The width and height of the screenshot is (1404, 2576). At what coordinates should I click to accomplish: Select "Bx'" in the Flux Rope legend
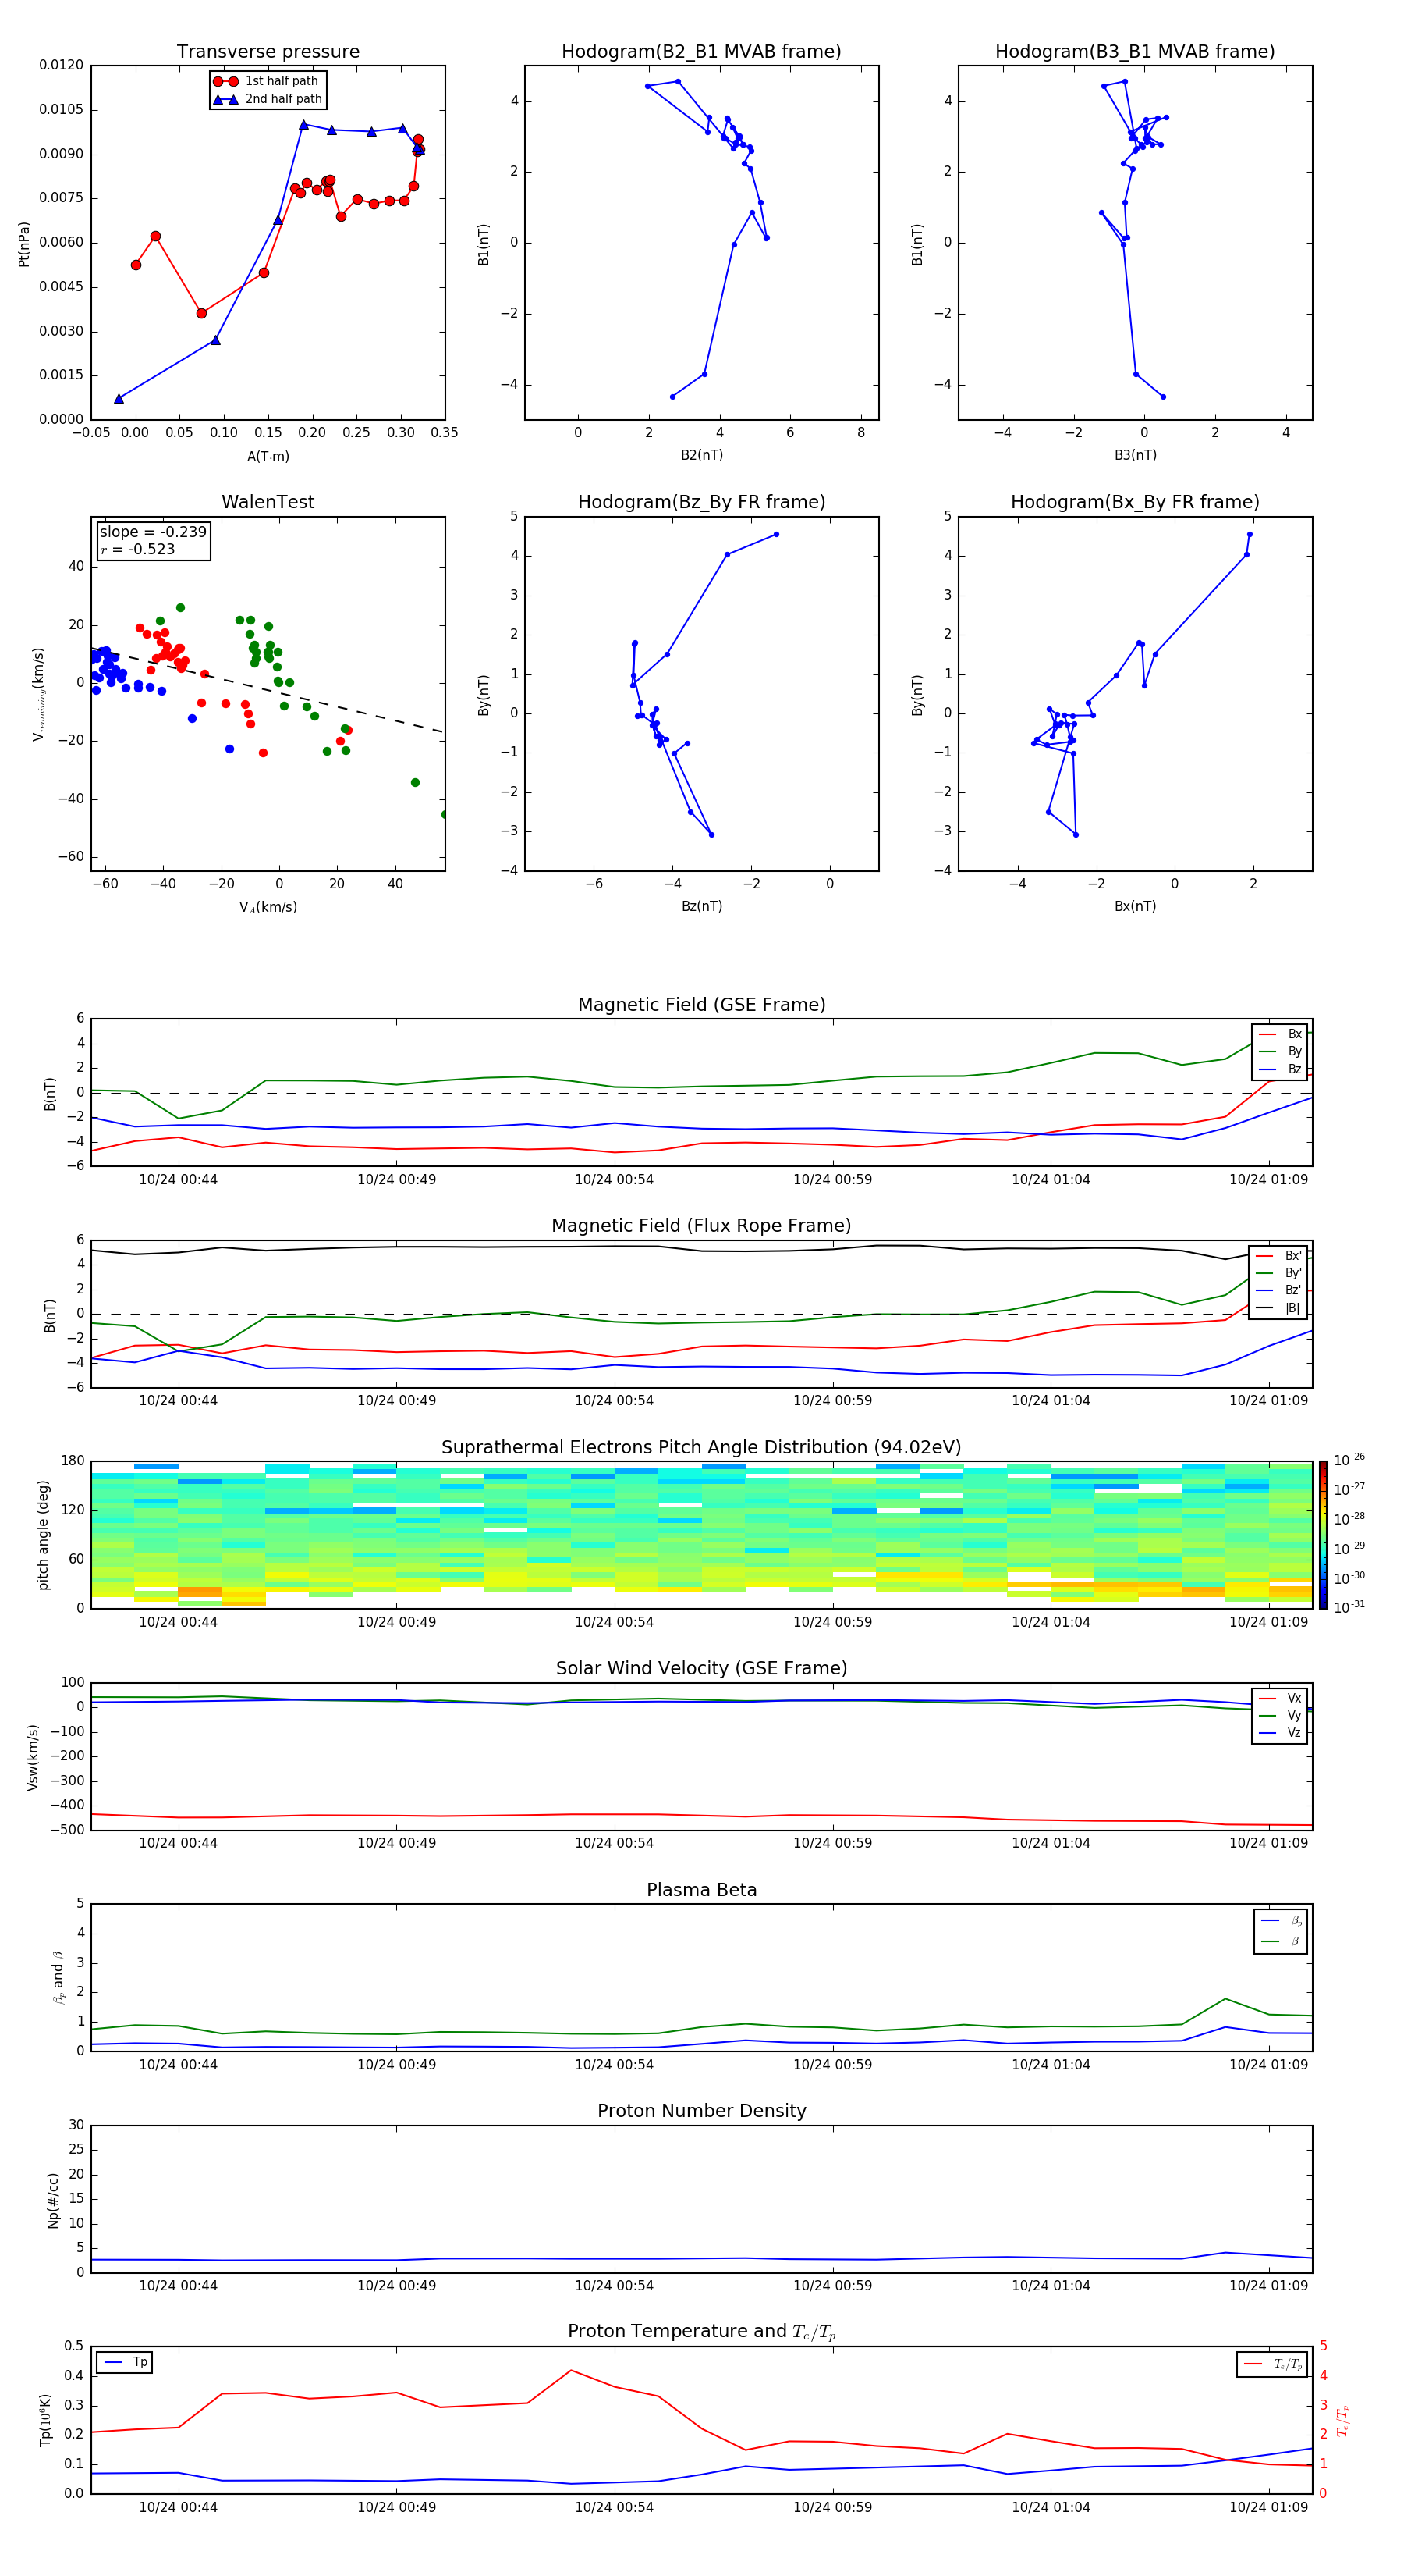[x=1279, y=1256]
